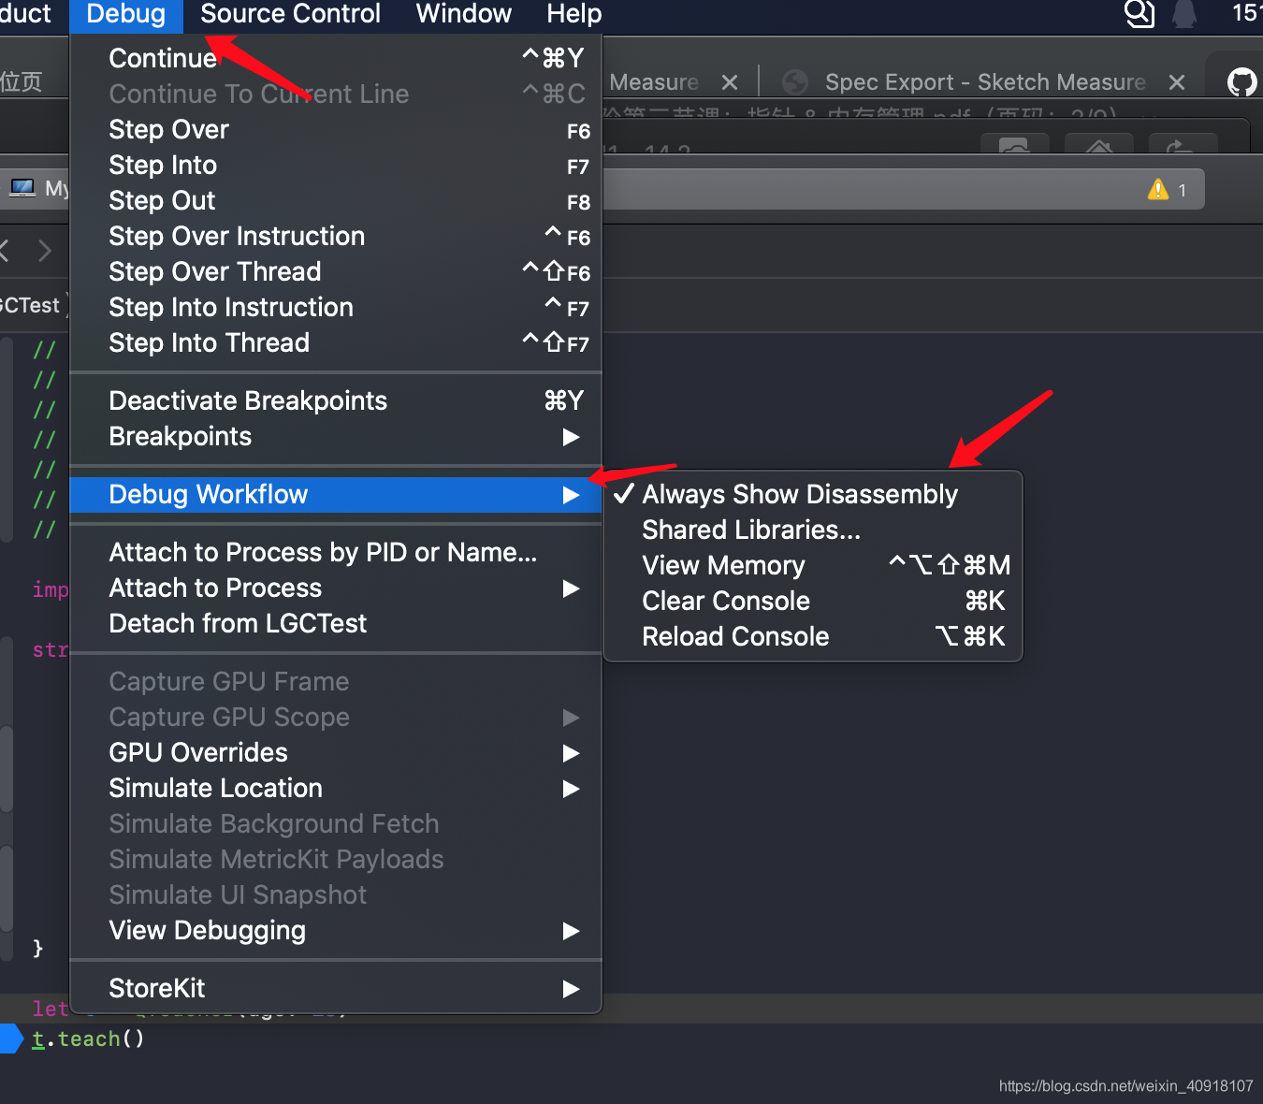Click the GitHub icon in browser toolbar
Viewport: 1263px width, 1104px height.
tap(1242, 82)
